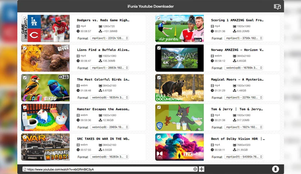This screenshot has height=174, width=301.
Task: Open format dropdown for Hamster Escapes
Action: pyautogui.click(x=109, y=127)
